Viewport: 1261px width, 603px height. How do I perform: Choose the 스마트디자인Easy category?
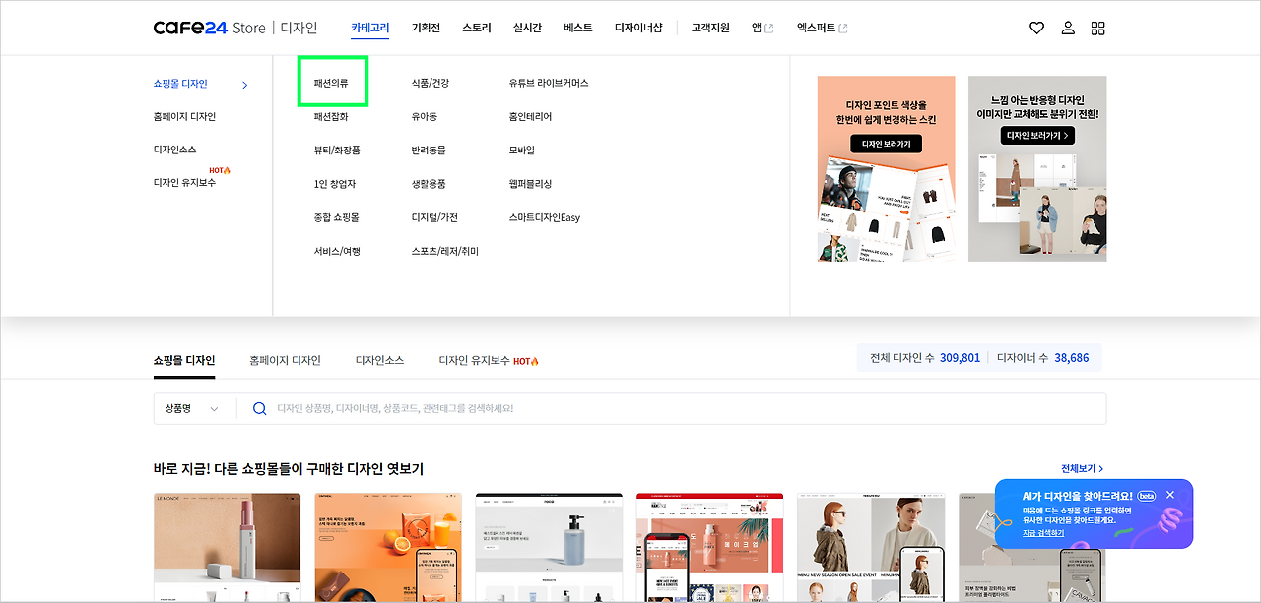pyautogui.click(x=545, y=217)
